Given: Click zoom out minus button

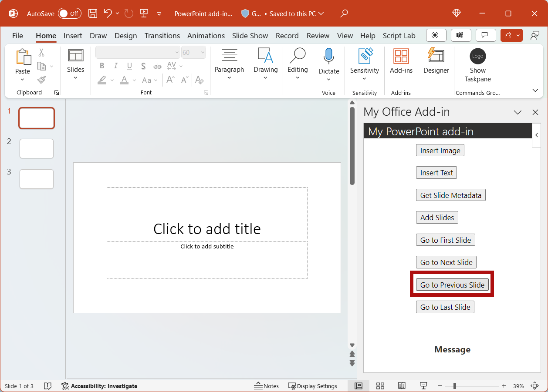Looking at the screenshot, I should (x=440, y=386).
